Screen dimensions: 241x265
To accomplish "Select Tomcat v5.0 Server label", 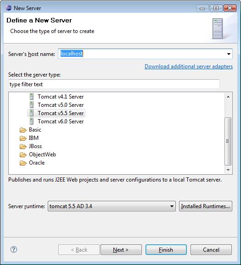I will (61, 105).
